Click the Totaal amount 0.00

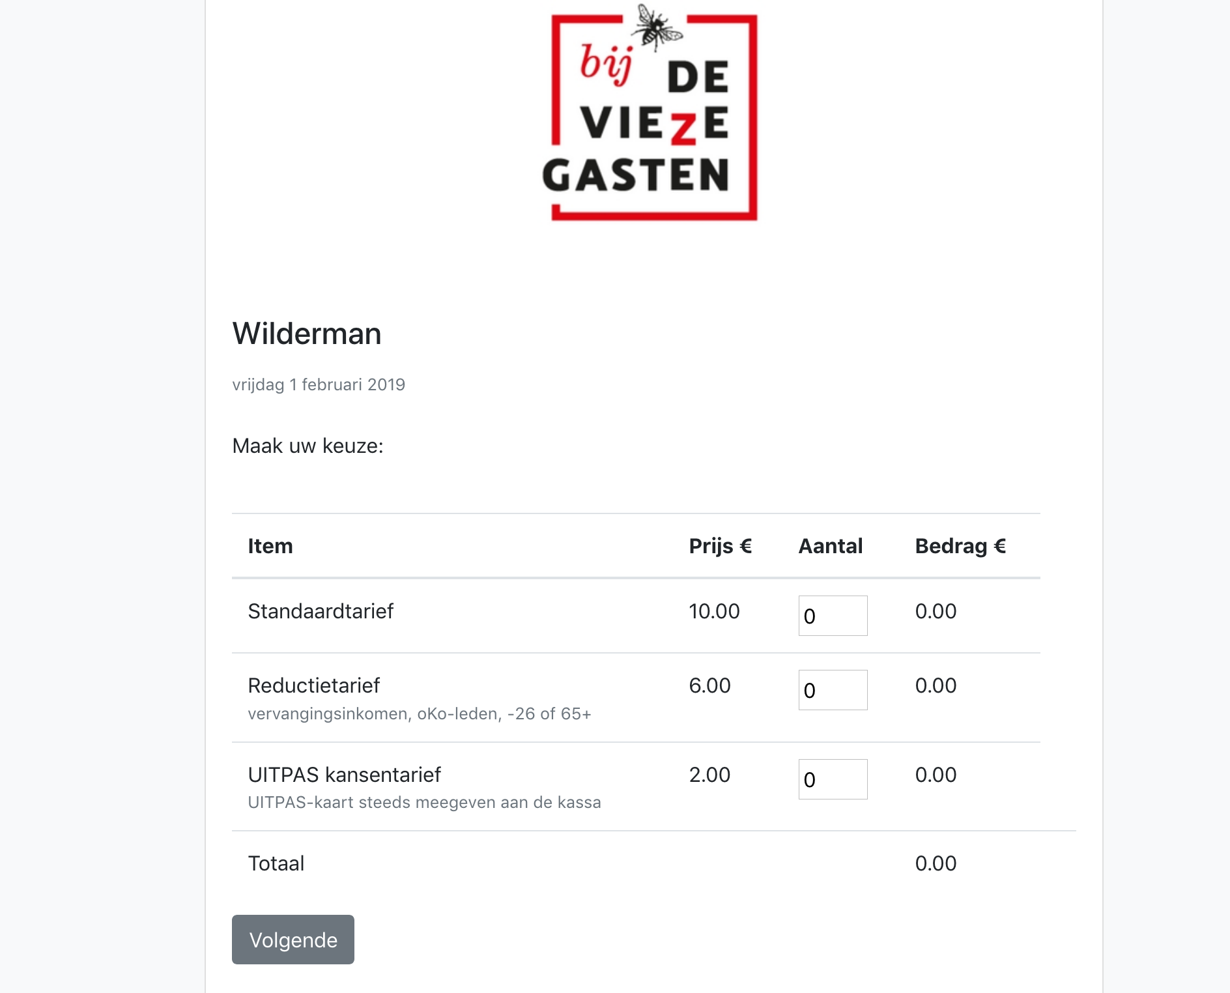[x=936, y=863]
